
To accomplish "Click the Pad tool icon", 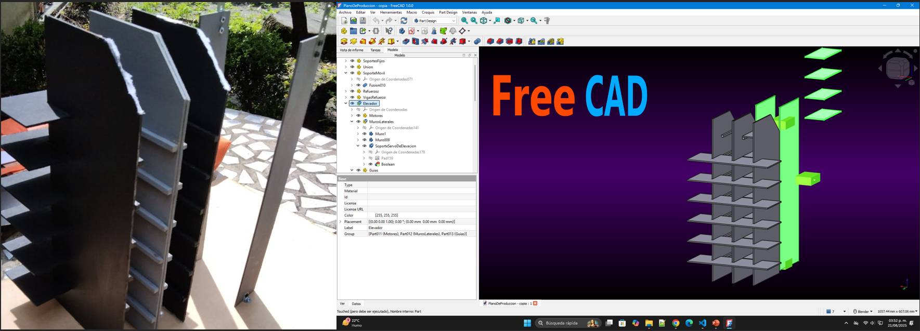I will click(344, 42).
